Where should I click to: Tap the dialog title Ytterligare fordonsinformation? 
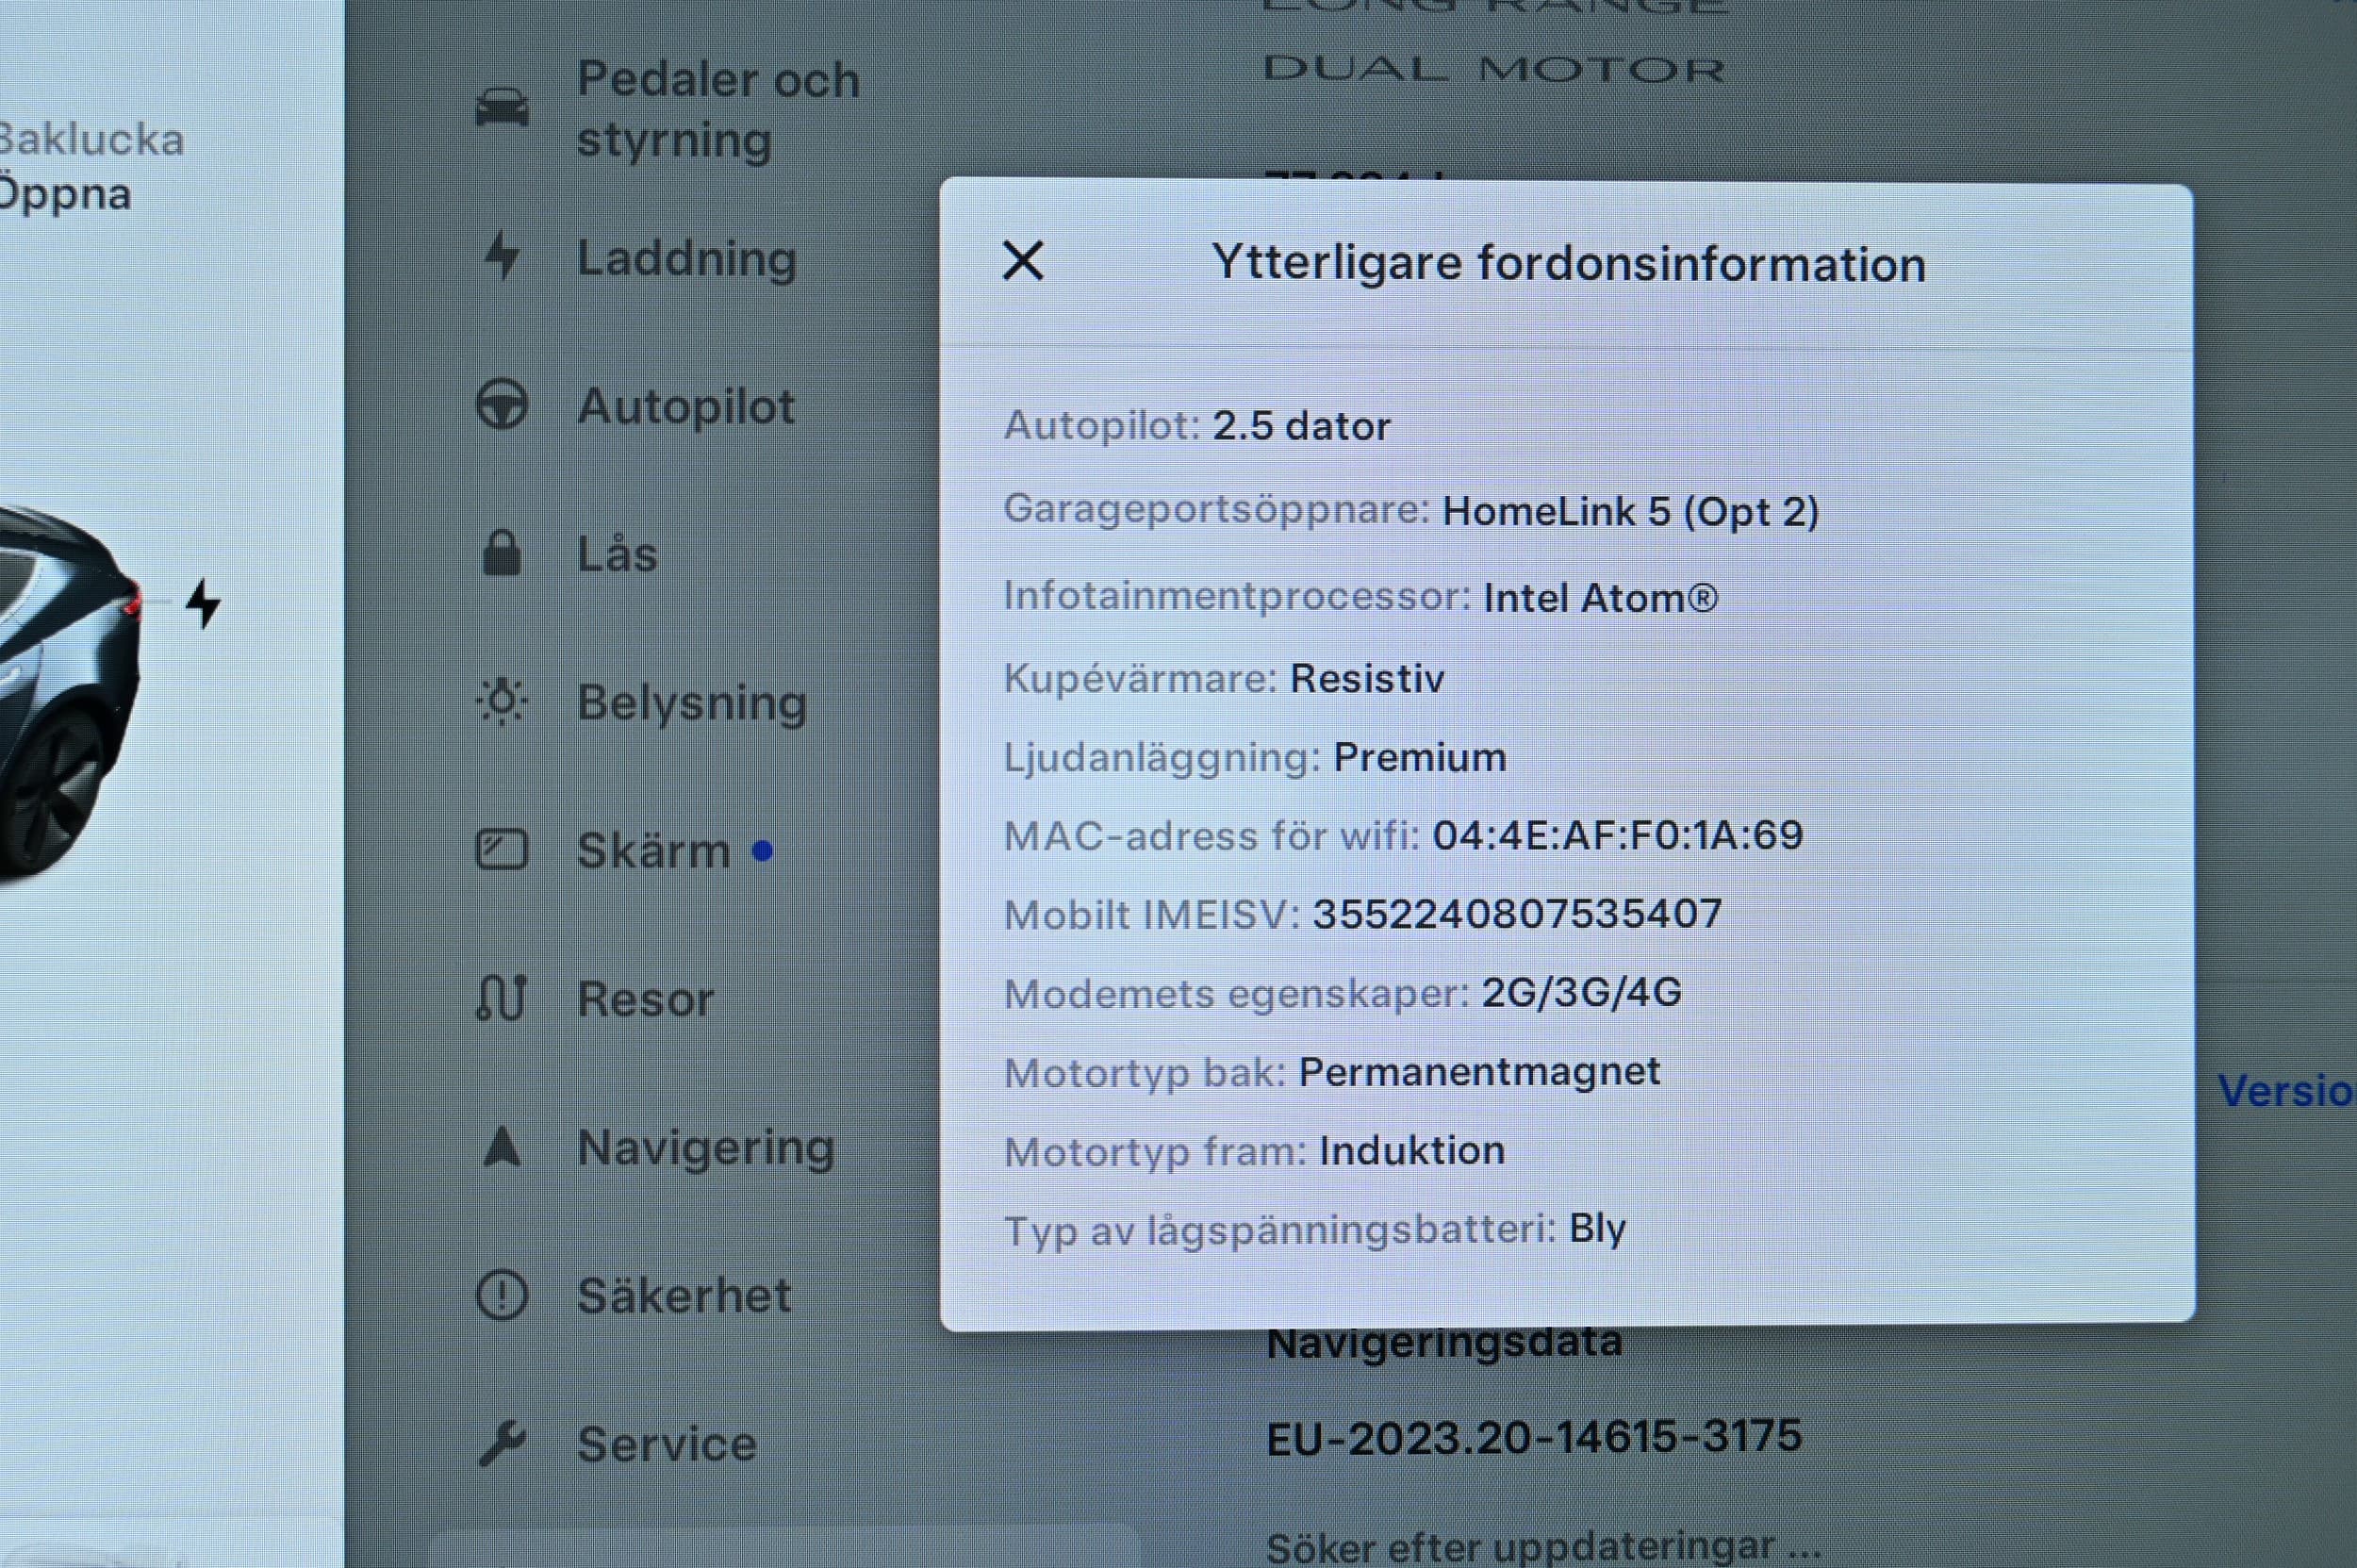(x=1568, y=264)
